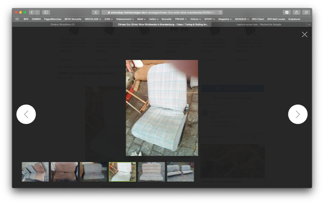This screenshot has height=204, width=324.
Task: Open the Safari downloads list
Action: click(x=287, y=13)
